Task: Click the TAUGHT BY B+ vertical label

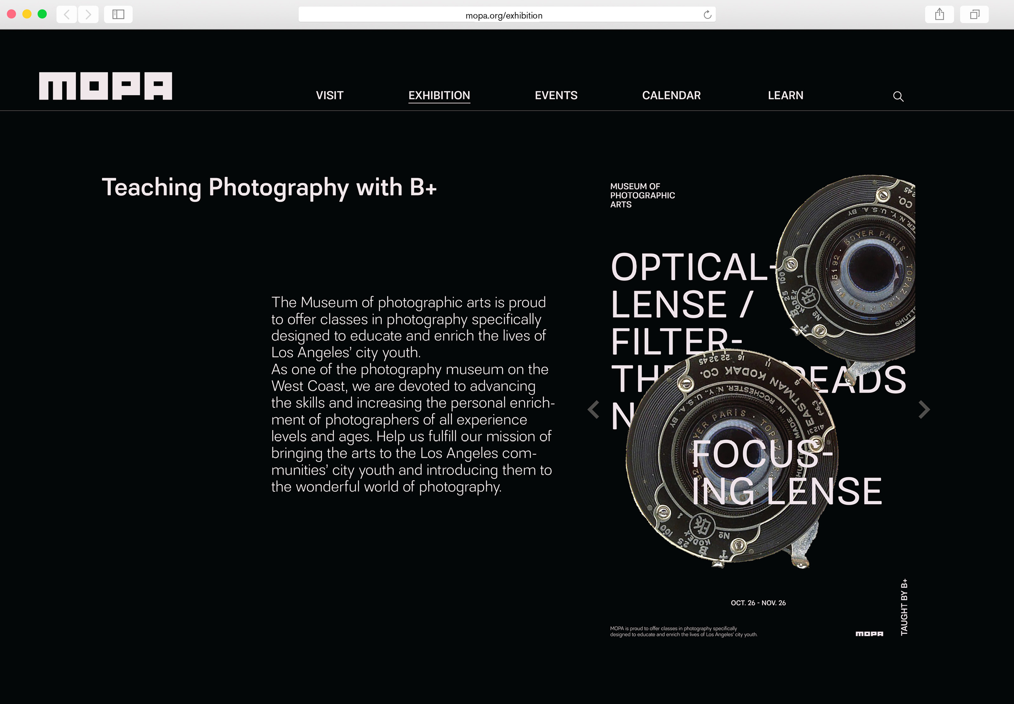Action: tap(904, 607)
